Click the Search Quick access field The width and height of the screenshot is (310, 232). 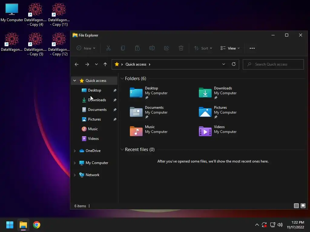[x=273, y=64]
